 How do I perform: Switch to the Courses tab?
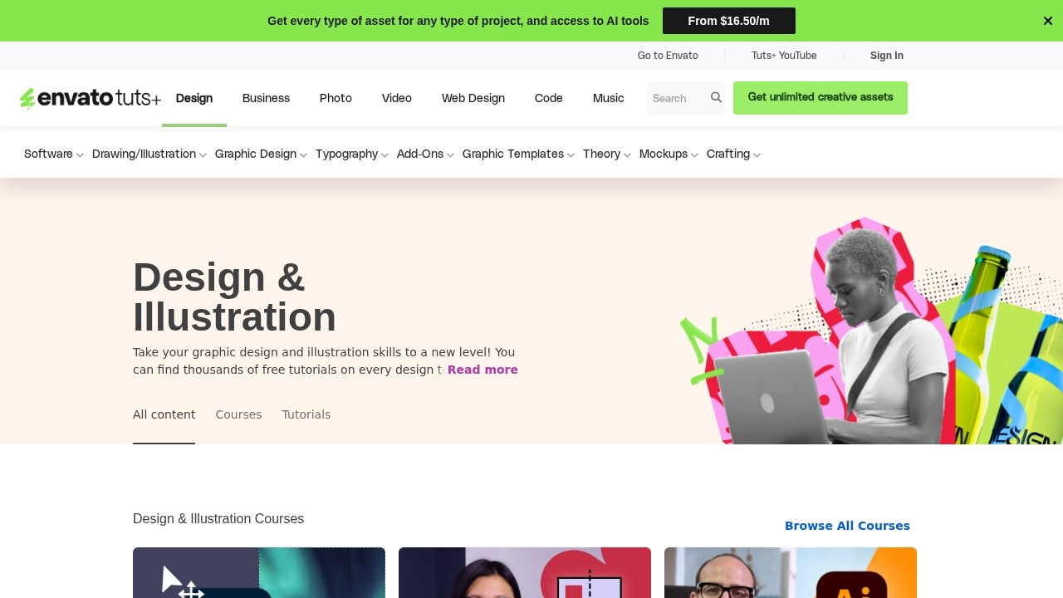tap(238, 414)
